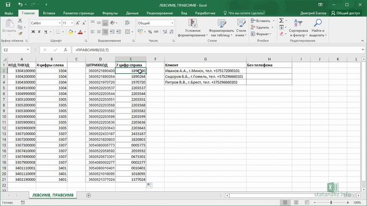The width and height of the screenshot is (367, 206).
Task: Adjust the zoom slider handle
Action: (331, 203)
